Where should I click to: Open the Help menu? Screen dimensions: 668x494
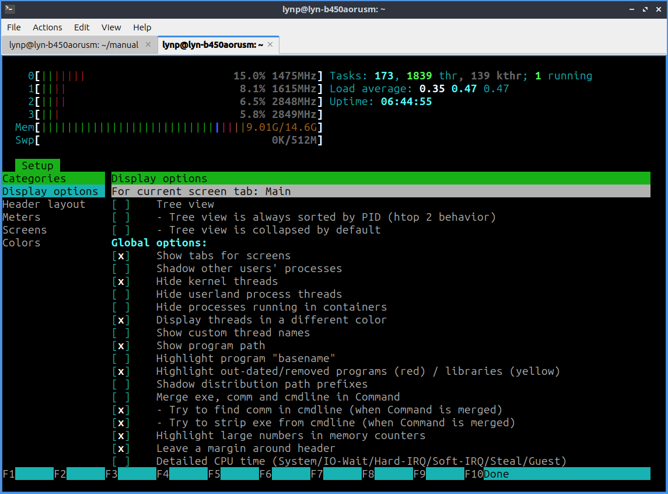click(x=142, y=27)
